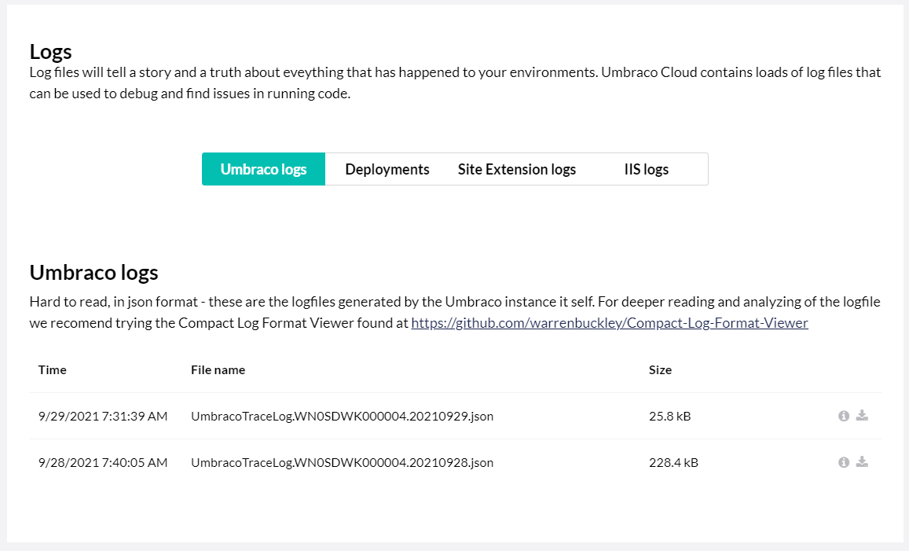
Task: Switch to the Deployments tab
Action: coord(387,169)
